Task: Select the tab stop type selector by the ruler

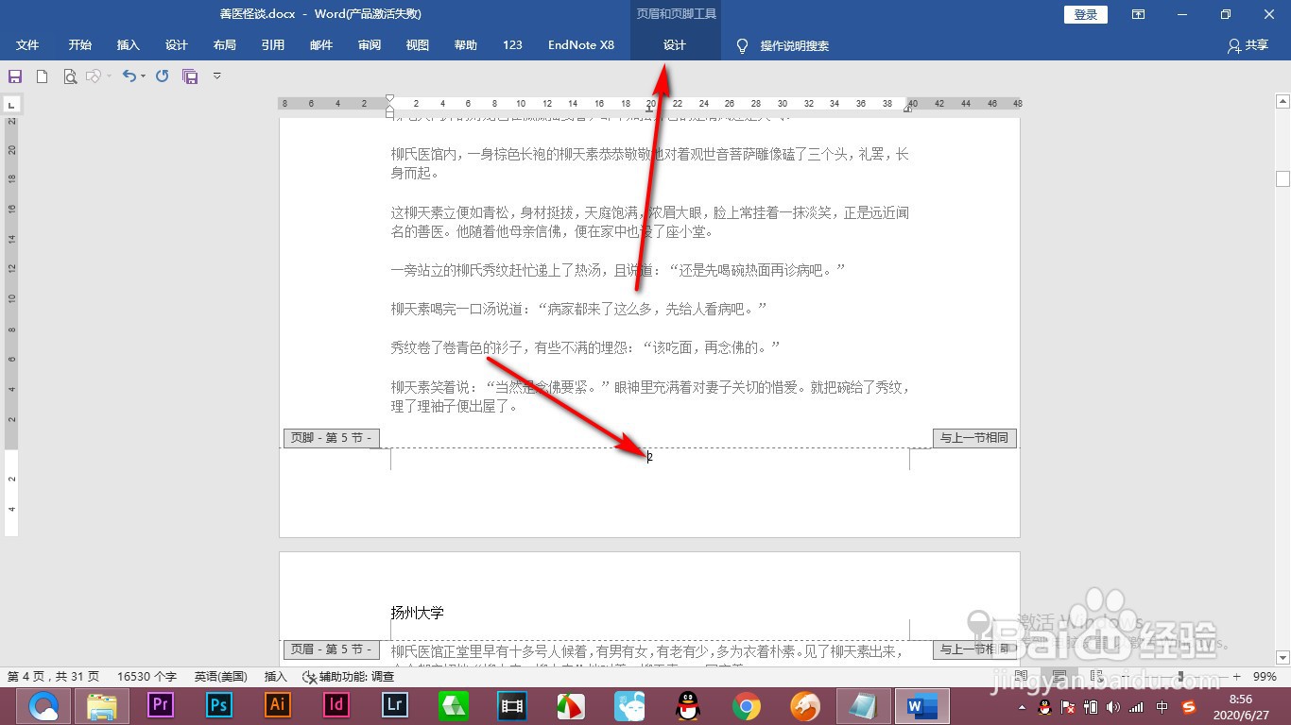Action: click(x=12, y=104)
